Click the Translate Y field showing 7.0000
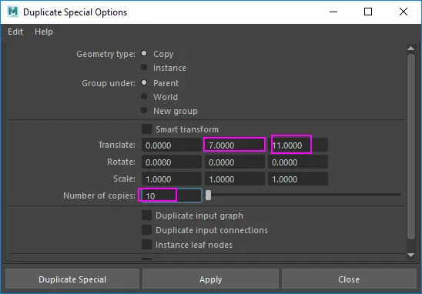 tap(234, 145)
